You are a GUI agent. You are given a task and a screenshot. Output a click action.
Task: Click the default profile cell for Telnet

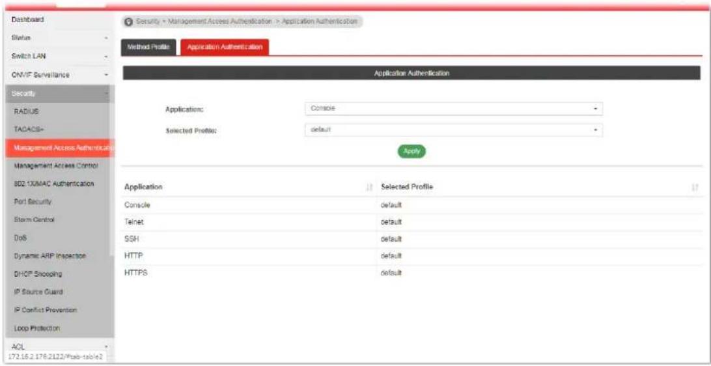[540, 223]
